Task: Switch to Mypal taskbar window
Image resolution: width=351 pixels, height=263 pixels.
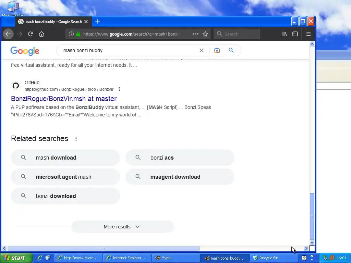Action: pyautogui.click(x=175, y=258)
